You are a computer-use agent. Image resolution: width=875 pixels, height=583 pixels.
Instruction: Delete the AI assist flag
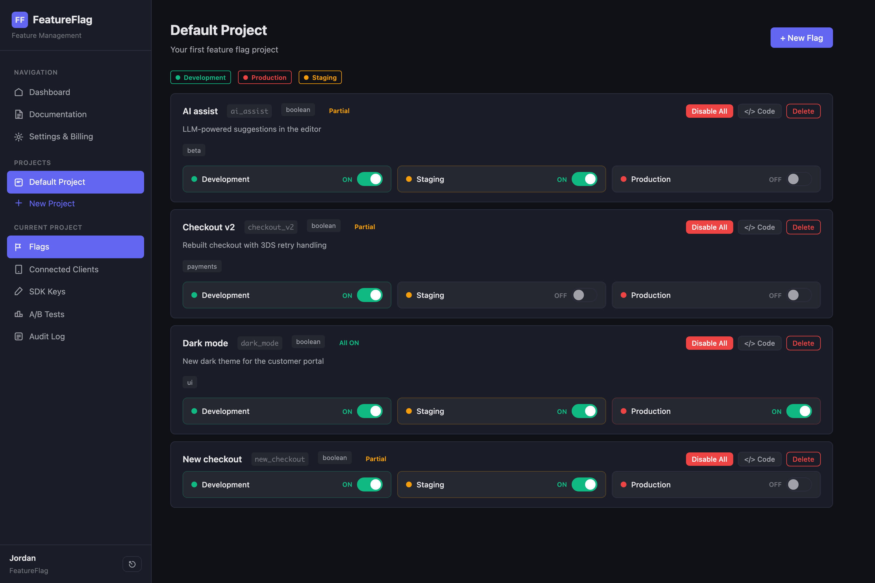click(x=803, y=111)
